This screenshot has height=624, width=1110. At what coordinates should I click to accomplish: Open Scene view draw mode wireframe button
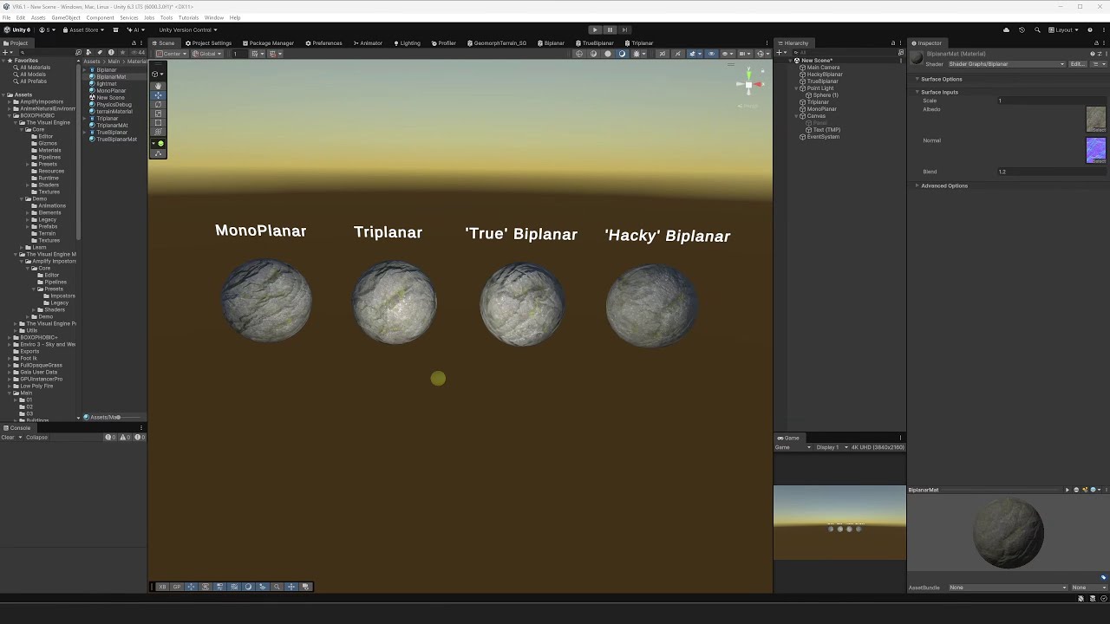click(580, 54)
